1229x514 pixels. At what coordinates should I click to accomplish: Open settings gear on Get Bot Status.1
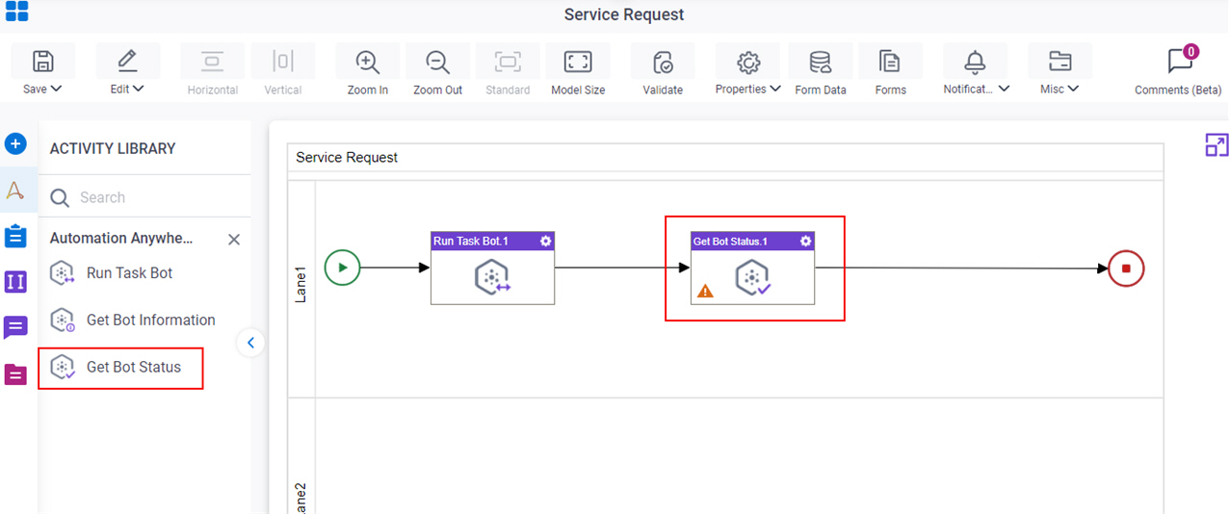point(806,242)
